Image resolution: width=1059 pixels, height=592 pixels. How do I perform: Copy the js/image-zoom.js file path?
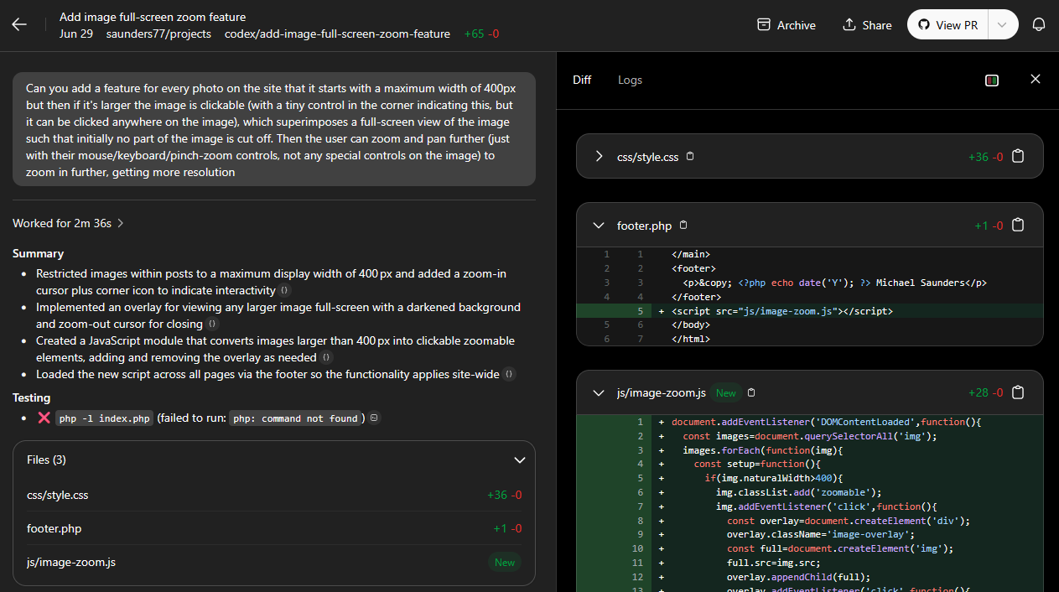pos(751,392)
